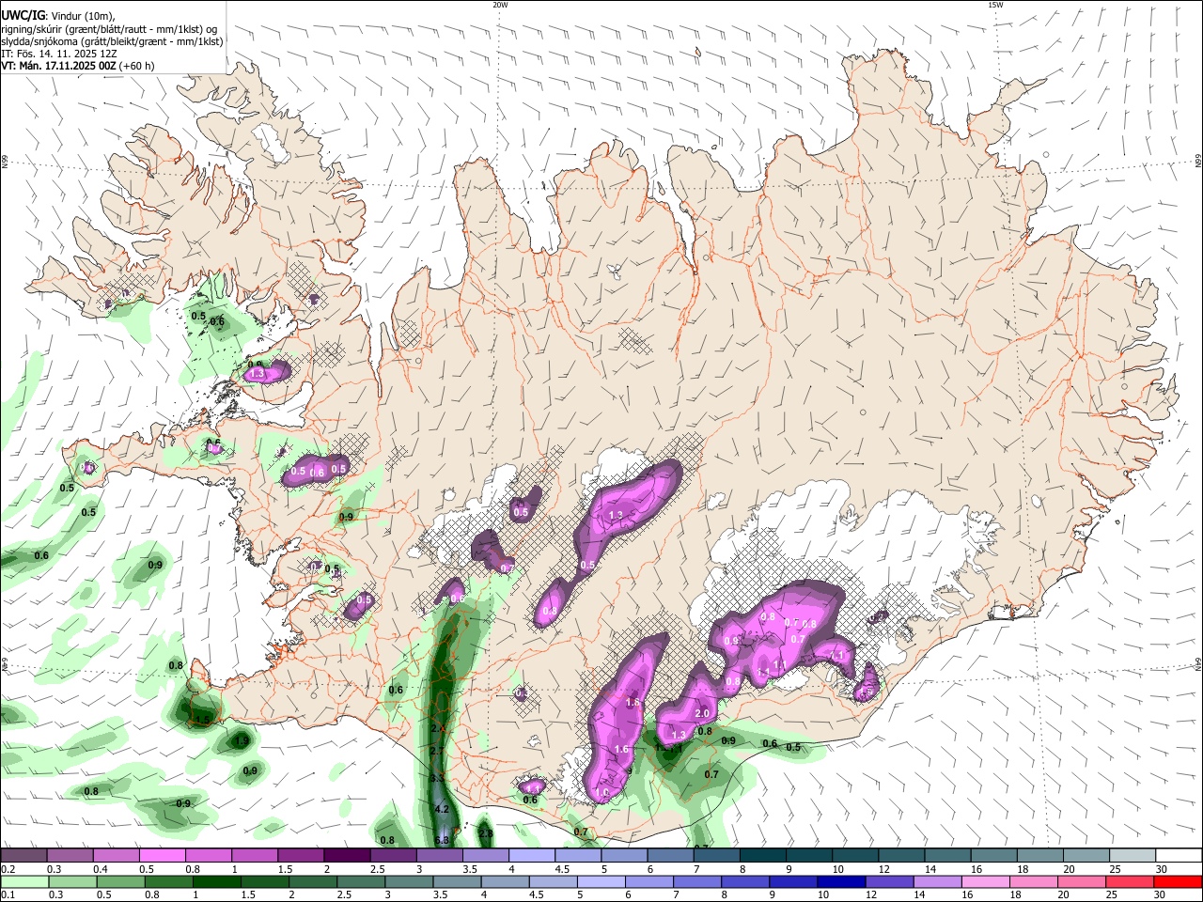Select the 'rigning/skúrir' legend description line
Screen dimensions: 1203x902
109,29
